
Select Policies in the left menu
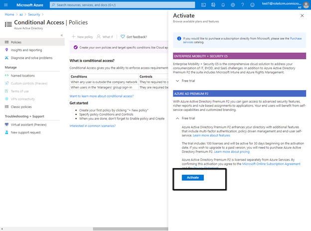[x=32, y=42]
